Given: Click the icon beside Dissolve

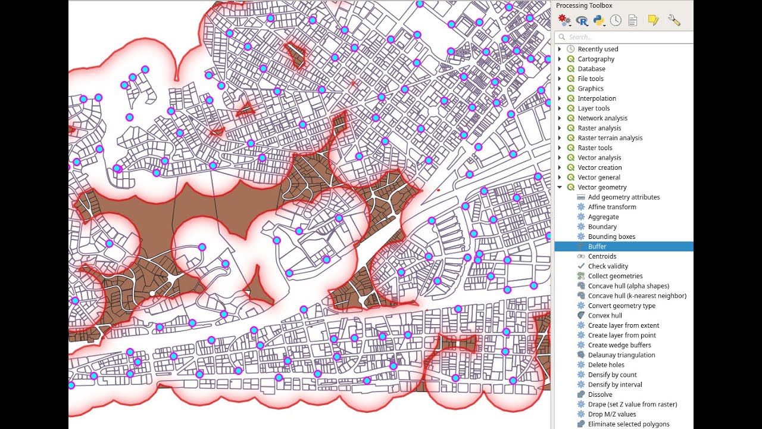Looking at the screenshot, I should (x=581, y=394).
